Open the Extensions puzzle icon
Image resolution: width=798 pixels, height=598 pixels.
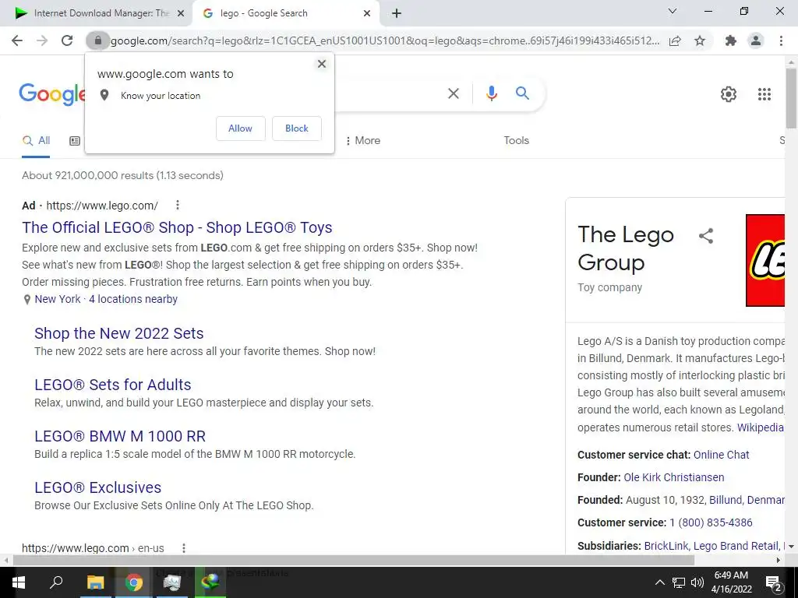(731, 40)
